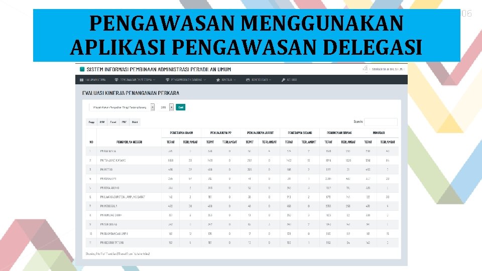482x271 pixels.
Task: Click the star icon of the Kinerja menu
Action: point(218,80)
